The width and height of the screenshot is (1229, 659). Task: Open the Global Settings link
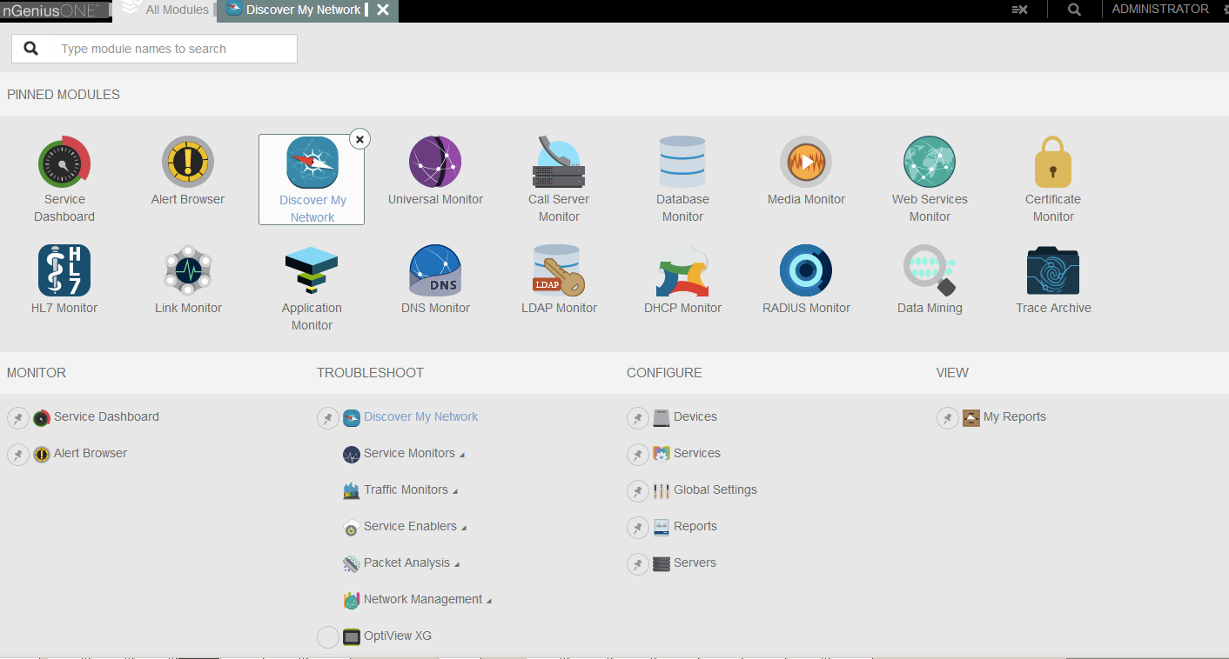click(x=715, y=489)
